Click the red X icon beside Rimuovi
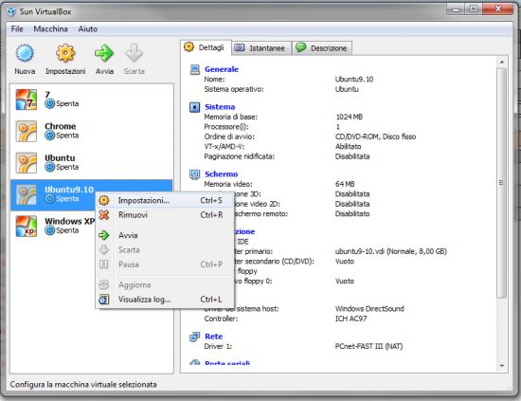The image size is (521, 401). click(x=104, y=215)
